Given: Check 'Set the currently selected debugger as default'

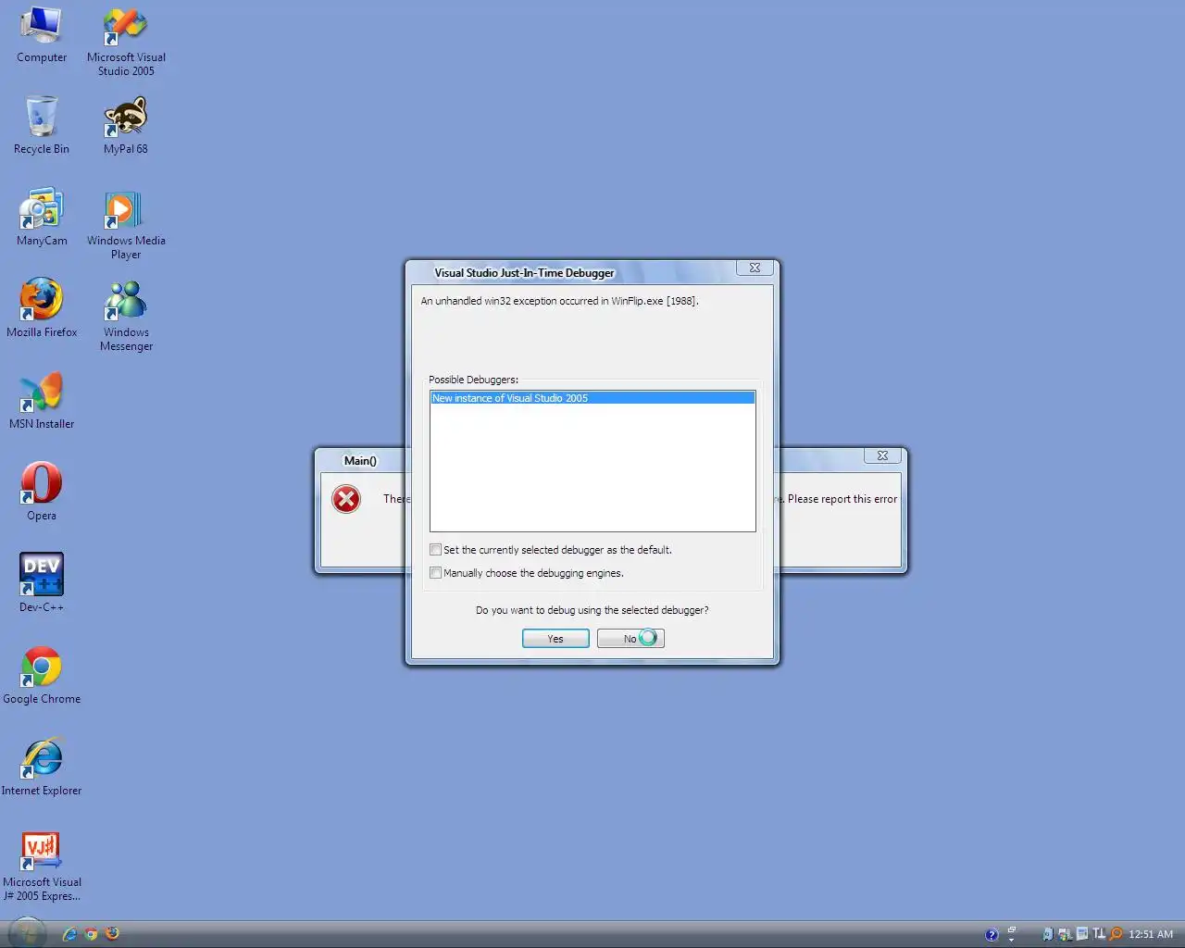Looking at the screenshot, I should (x=436, y=550).
